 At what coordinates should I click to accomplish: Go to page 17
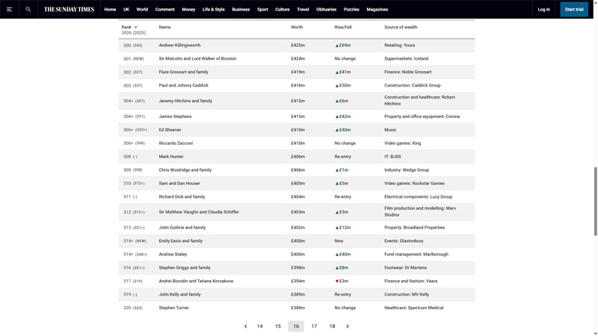314,326
